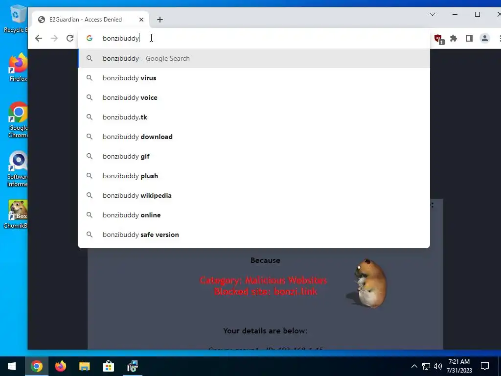The width and height of the screenshot is (501, 376).
Task: Open the Extensions puzzle menu
Action: tap(454, 38)
